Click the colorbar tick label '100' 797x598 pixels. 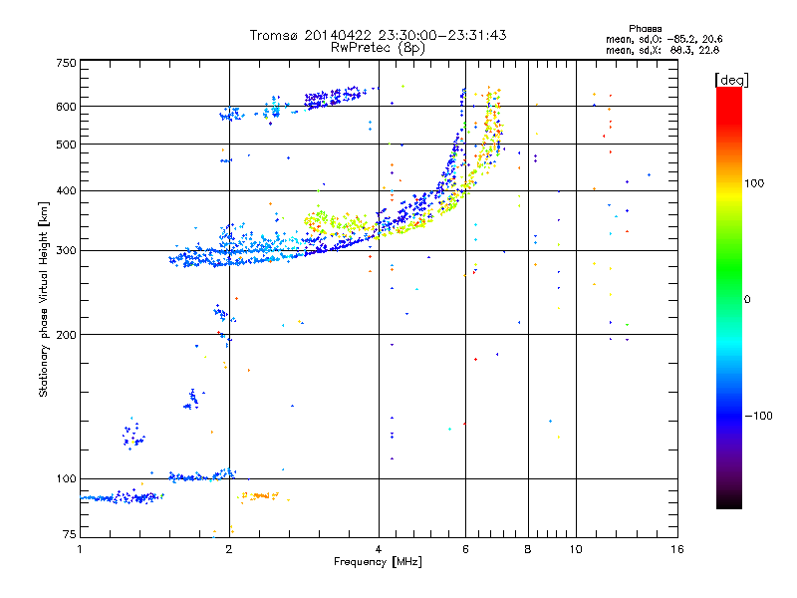[x=754, y=183]
